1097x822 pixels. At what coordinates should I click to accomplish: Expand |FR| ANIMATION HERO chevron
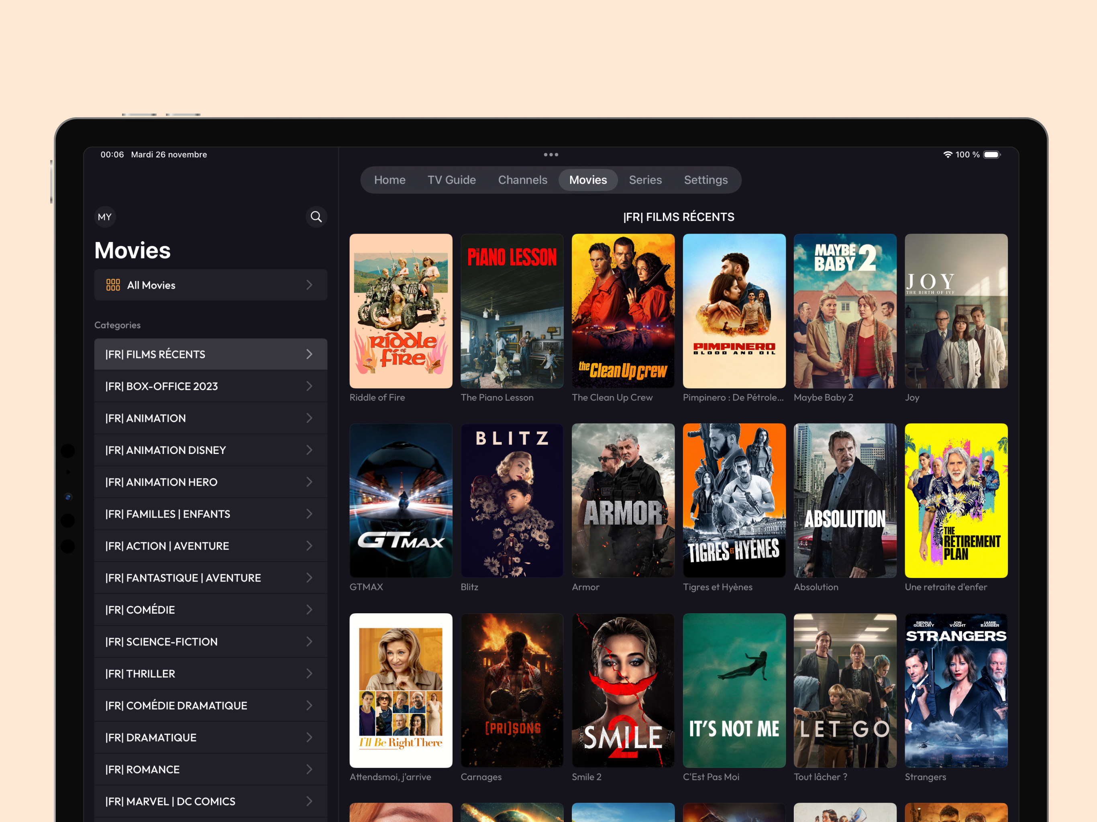tap(309, 482)
